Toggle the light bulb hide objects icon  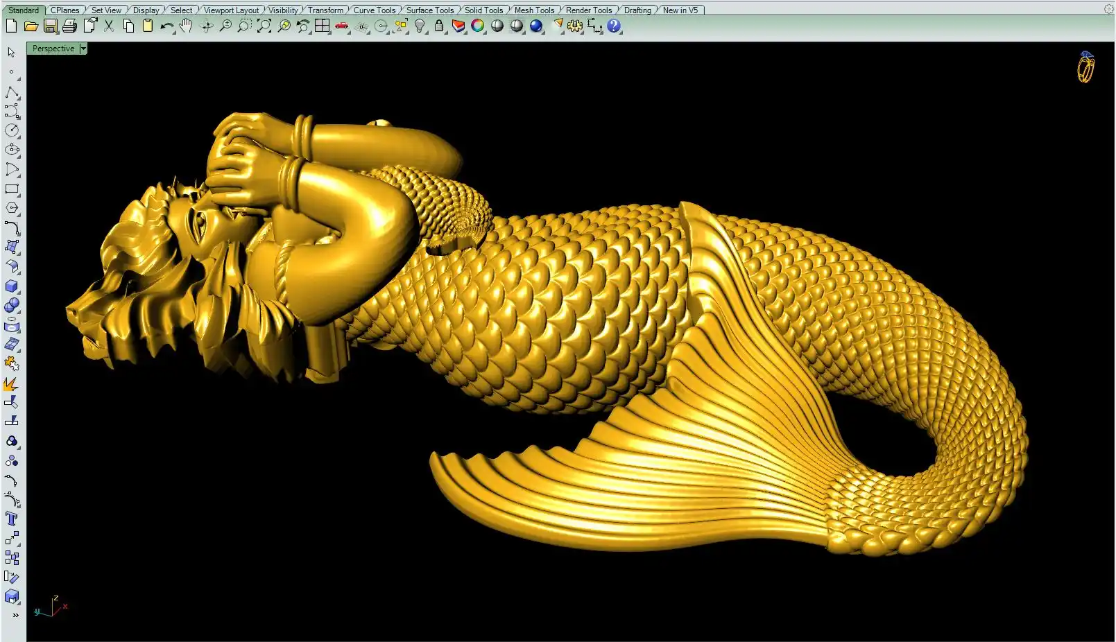point(420,26)
